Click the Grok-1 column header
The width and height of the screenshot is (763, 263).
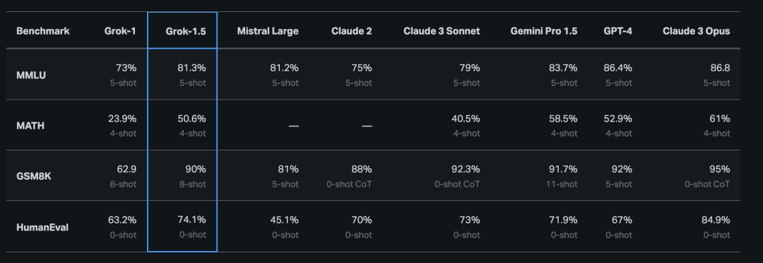point(120,31)
